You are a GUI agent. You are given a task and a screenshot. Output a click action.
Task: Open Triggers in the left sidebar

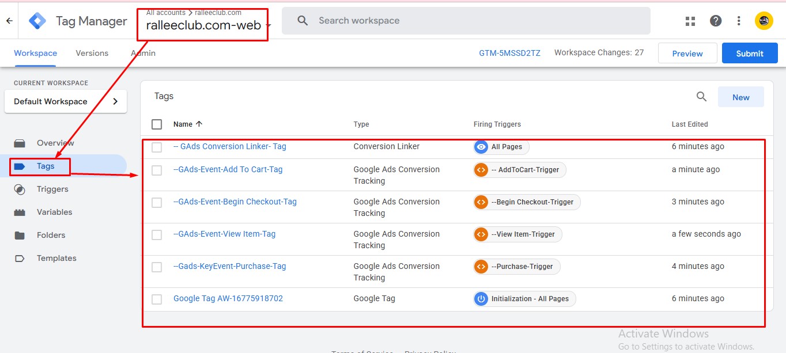(x=52, y=189)
